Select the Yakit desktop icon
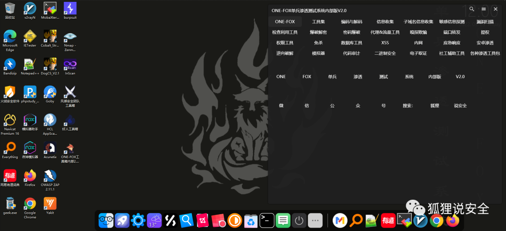Screen dimensions: 506x231 click(x=50, y=206)
